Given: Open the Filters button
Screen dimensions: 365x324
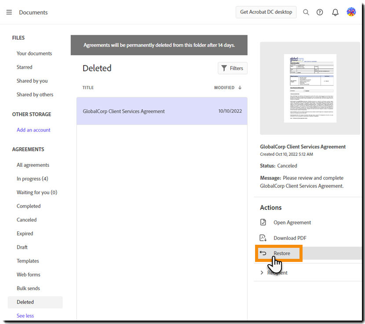Looking at the screenshot, I should pyautogui.click(x=232, y=68).
